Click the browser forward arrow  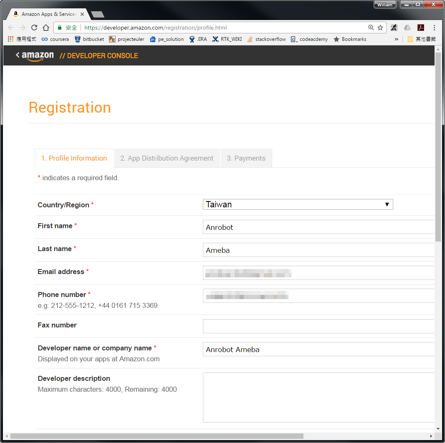click(x=23, y=28)
